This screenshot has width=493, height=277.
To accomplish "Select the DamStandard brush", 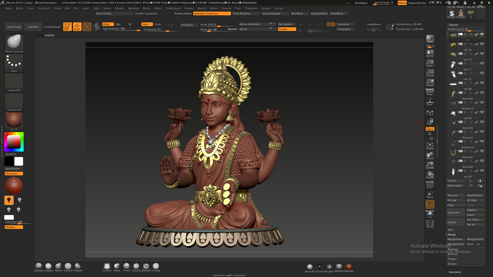I will tap(68, 266).
